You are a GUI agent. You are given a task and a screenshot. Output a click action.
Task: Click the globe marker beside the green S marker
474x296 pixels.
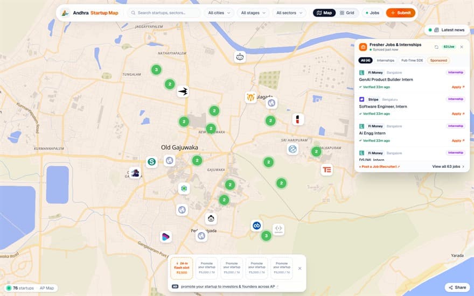(x=169, y=161)
